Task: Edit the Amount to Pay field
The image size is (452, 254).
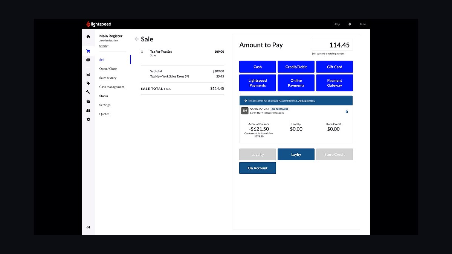Action: pos(333,45)
